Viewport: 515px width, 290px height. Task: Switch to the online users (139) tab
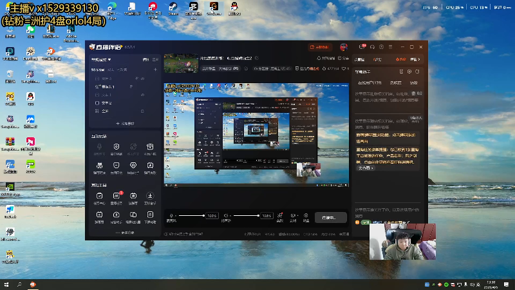[x=370, y=82]
